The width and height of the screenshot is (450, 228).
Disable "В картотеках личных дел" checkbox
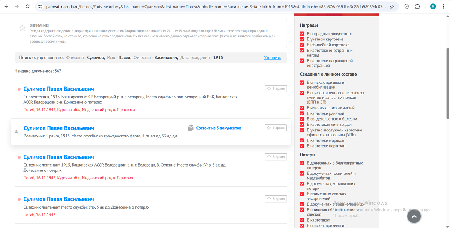pos(302,125)
